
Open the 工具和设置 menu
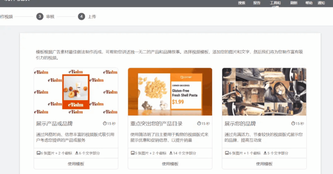[x=275, y=4]
